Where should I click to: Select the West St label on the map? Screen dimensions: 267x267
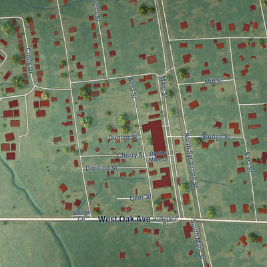pos(132,87)
